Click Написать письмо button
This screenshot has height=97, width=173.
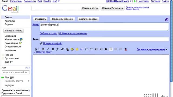14,30
